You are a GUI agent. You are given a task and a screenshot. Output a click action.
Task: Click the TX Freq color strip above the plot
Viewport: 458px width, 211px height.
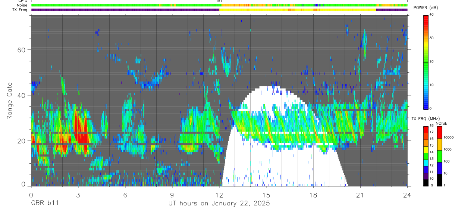point(219,10)
